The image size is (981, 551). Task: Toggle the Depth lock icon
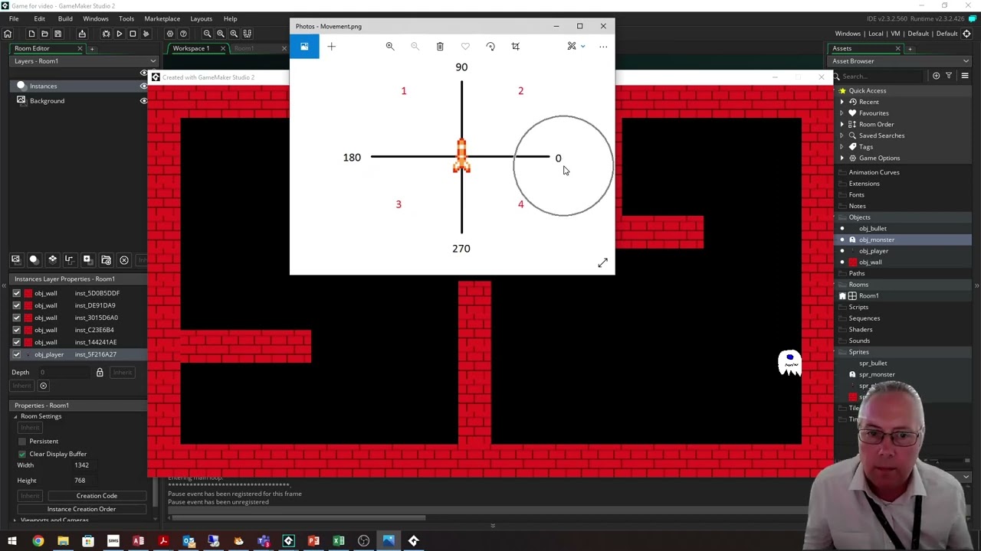pyautogui.click(x=100, y=373)
